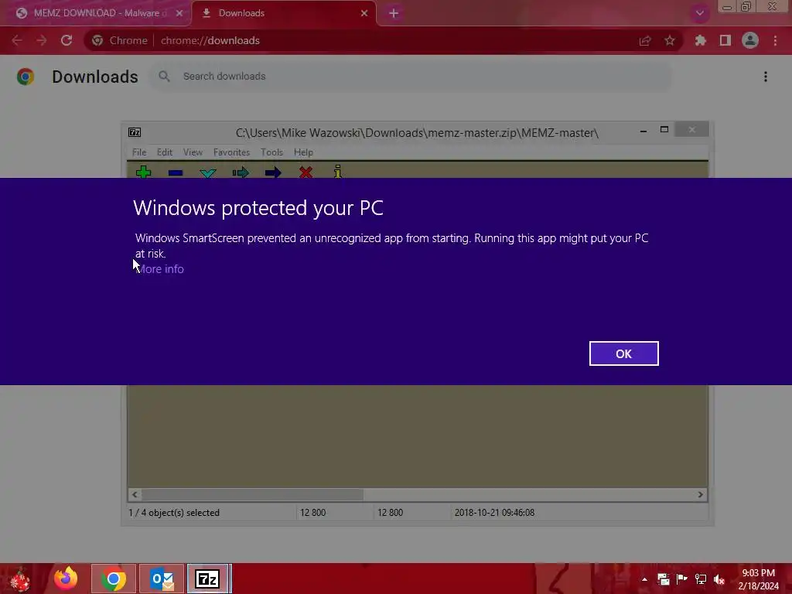Open the Downloads page more actions menu

(x=766, y=77)
